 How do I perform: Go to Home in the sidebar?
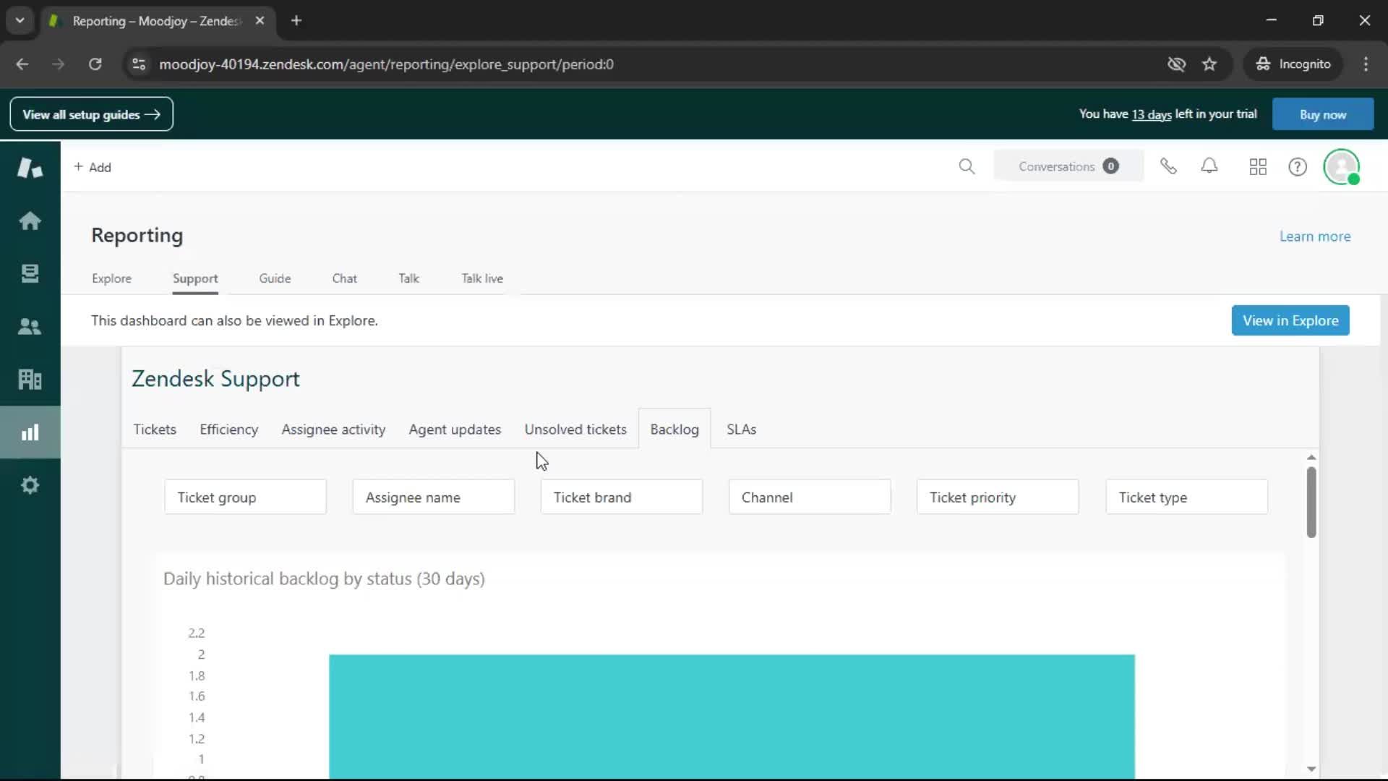coord(30,221)
